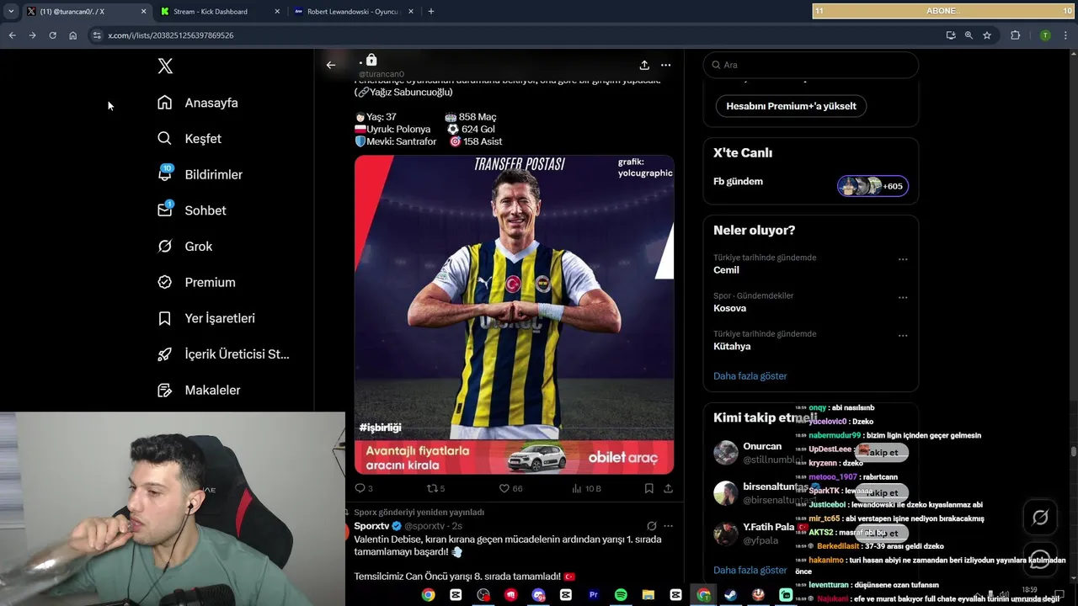Open Grok from sidebar
This screenshot has height=606, width=1078.
[x=185, y=247]
